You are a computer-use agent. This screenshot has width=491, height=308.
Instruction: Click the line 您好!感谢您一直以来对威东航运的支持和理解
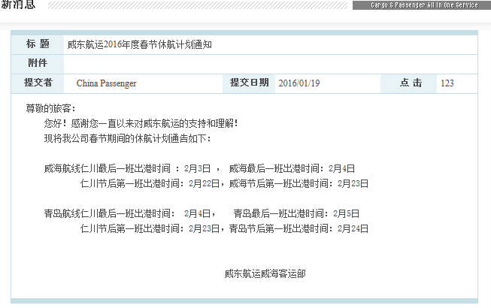[141, 123]
